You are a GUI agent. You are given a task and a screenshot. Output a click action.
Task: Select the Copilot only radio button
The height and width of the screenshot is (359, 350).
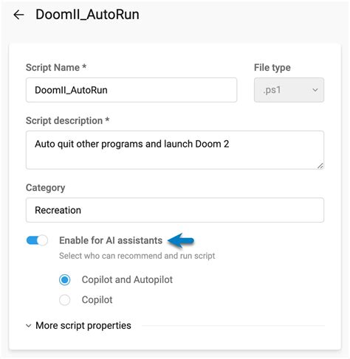tap(65, 300)
